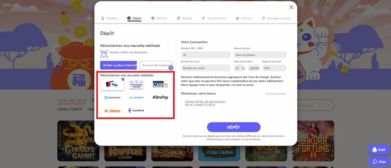The height and width of the screenshot is (168, 391).
Task: Pick eZeeWallet as deposit method
Action: click(112, 97)
